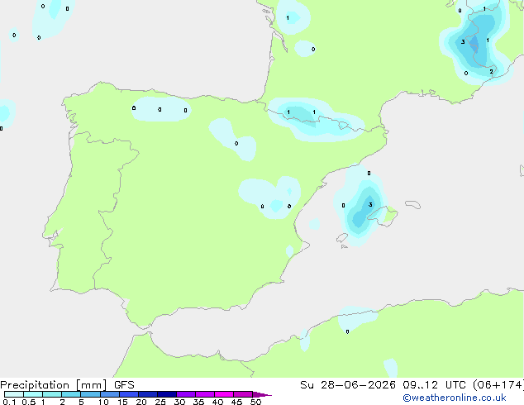The image size is (524, 405).
Task: Click the "3" value west of Mallorca
Action: (370, 204)
